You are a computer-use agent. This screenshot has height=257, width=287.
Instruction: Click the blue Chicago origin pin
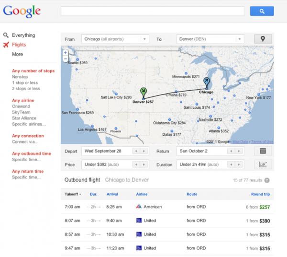(207, 82)
